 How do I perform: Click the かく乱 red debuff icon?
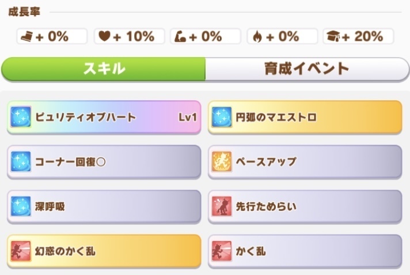point(222,251)
